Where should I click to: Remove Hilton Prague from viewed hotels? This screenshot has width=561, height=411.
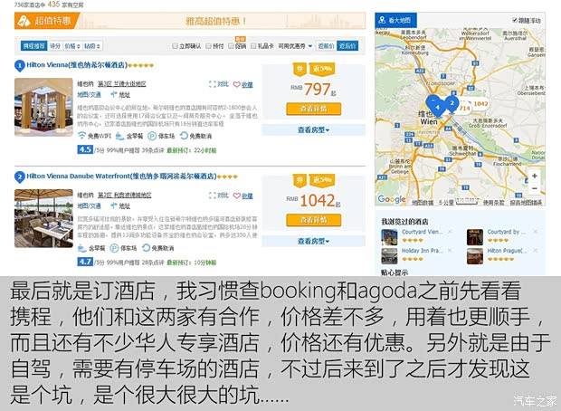pyautogui.click(x=536, y=251)
